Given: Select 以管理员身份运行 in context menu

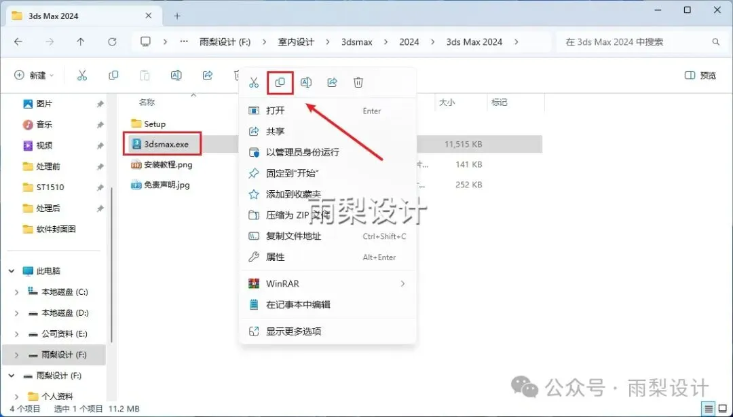Looking at the screenshot, I should pos(328,153).
